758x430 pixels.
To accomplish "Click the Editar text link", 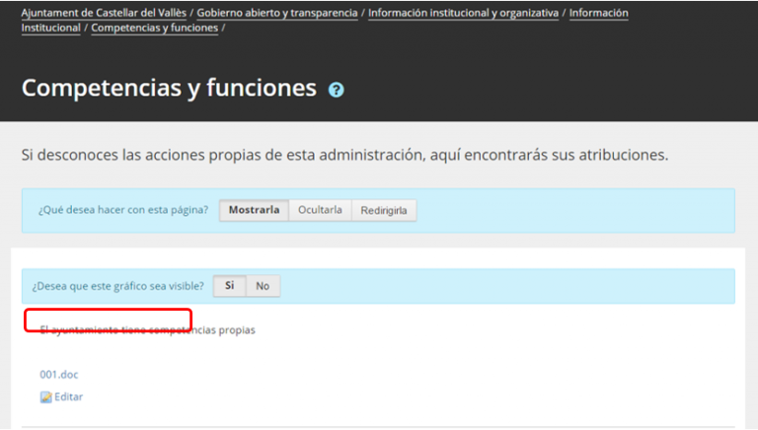I will pos(68,397).
